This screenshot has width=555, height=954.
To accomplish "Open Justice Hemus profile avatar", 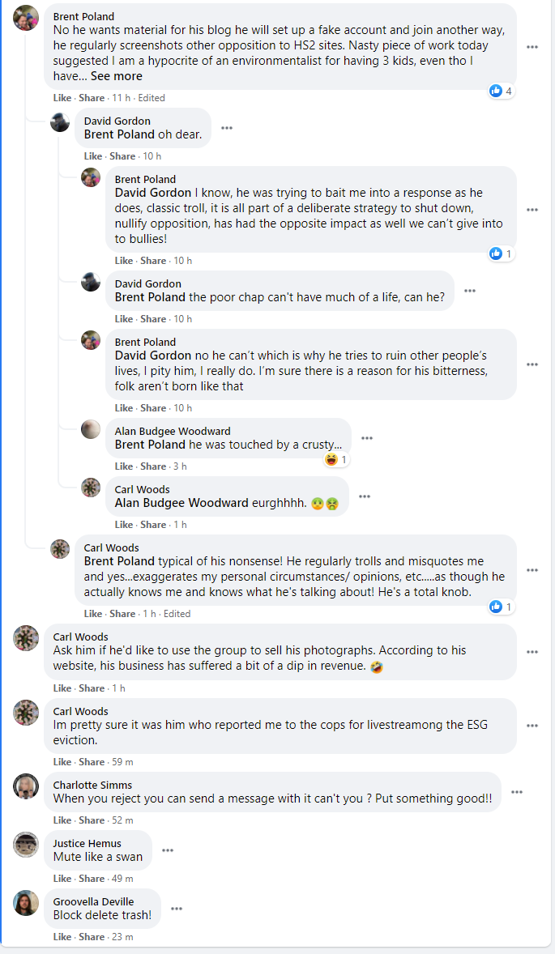I will click(x=26, y=845).
